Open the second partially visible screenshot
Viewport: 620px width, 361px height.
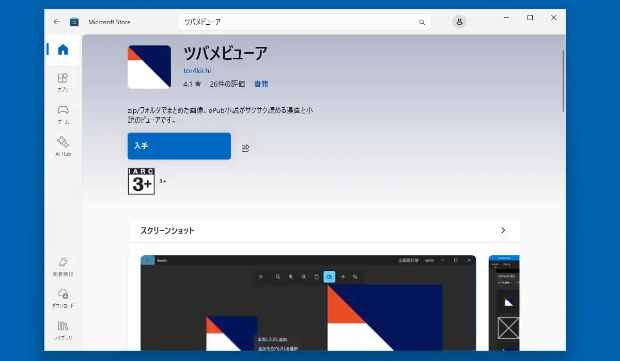[x=504, y=303]
